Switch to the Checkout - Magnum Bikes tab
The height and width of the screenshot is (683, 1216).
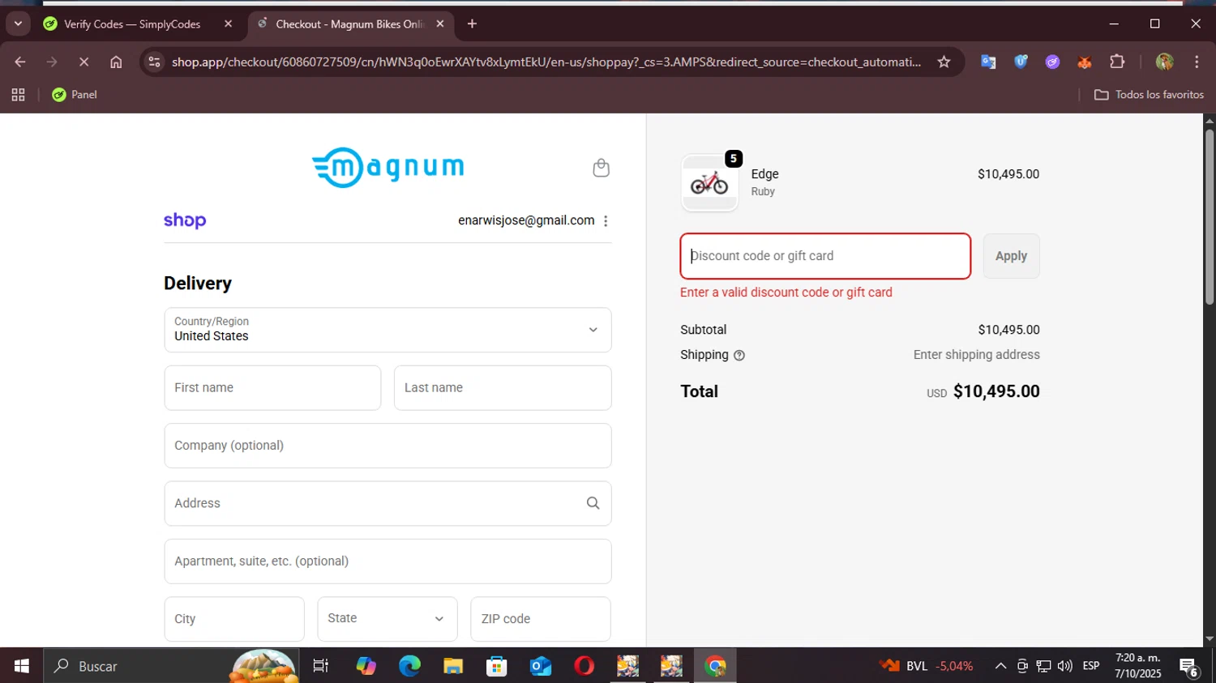click(x=349, y=24)
